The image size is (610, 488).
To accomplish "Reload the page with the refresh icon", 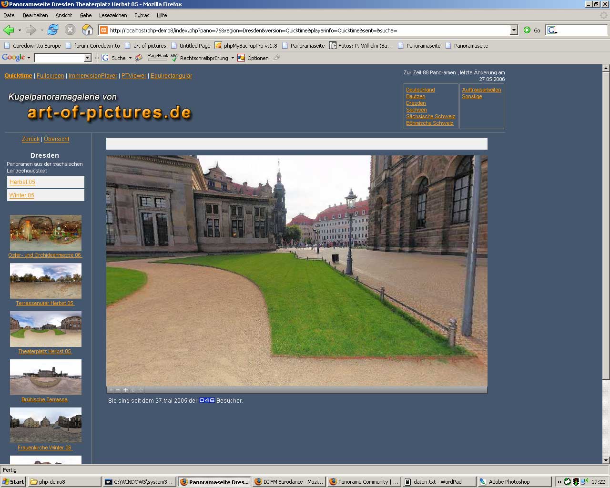I will point(53,30).
